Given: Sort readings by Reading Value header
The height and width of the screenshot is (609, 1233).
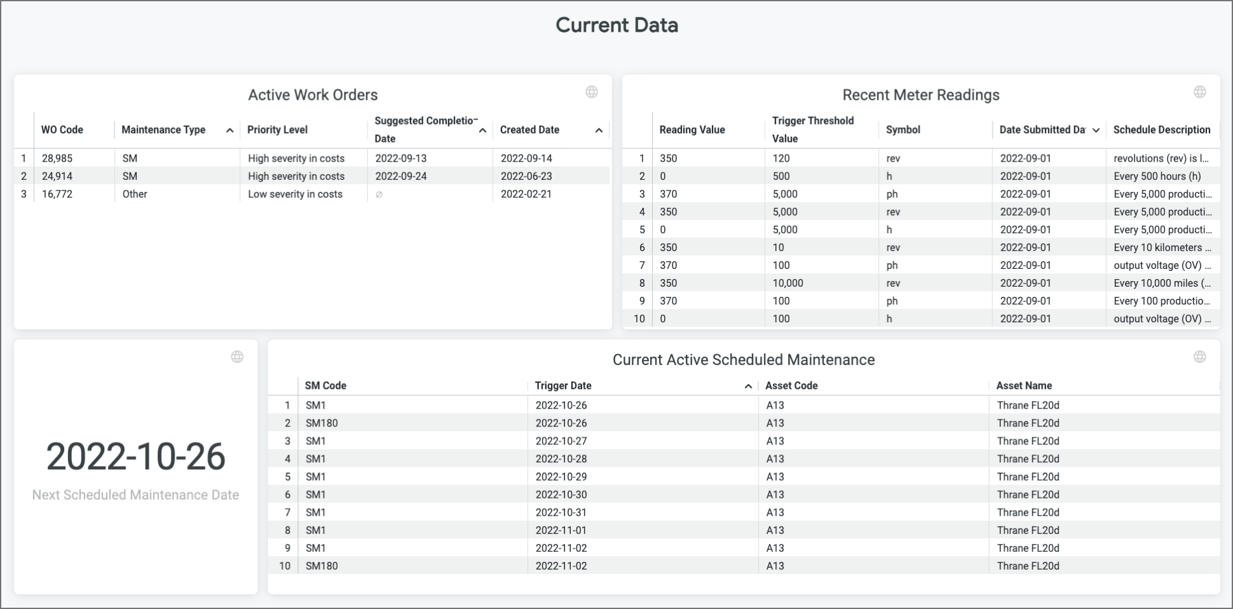Looking at the screenshot, I should 691,130.
